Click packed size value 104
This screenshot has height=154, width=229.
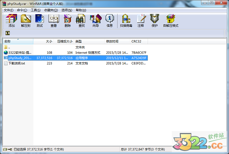[70, 52]
